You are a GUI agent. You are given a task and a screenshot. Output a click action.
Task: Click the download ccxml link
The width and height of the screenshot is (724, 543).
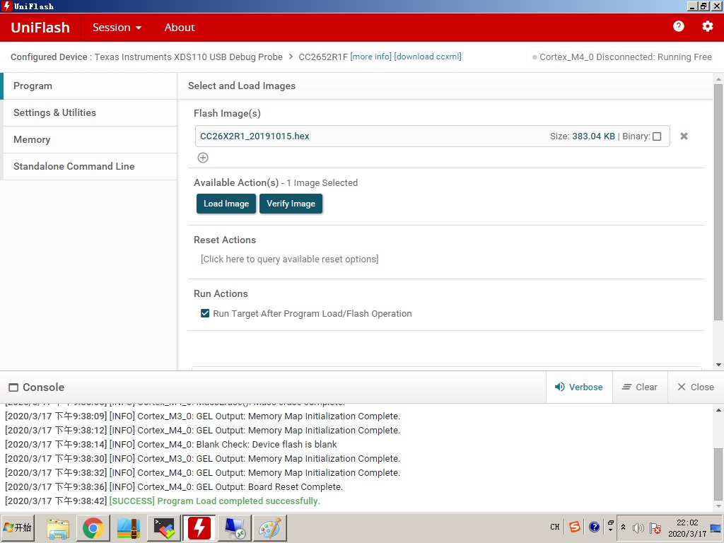click(428, 57)
